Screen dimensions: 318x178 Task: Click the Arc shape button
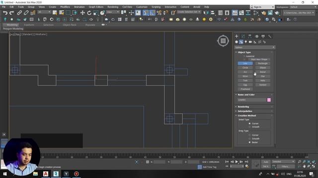click(245, 72)
